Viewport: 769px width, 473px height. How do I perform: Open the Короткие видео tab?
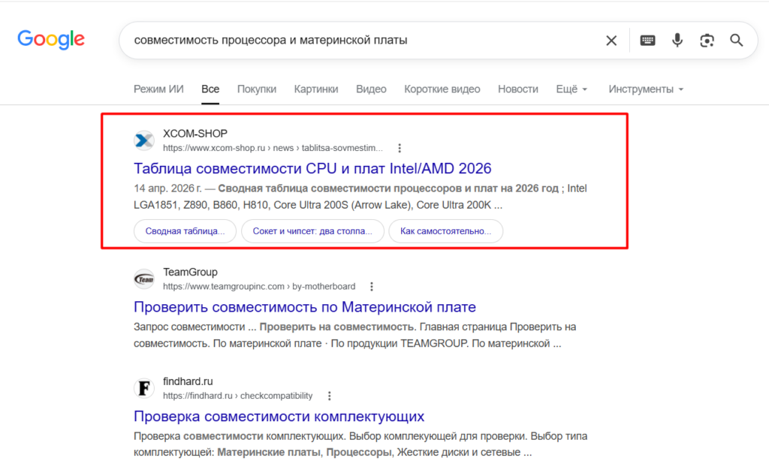click(442, 89)
